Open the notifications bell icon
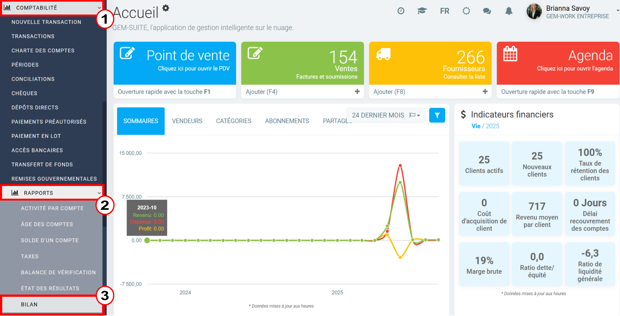Viewport: 620px width, 316px height. coord(509,11)
